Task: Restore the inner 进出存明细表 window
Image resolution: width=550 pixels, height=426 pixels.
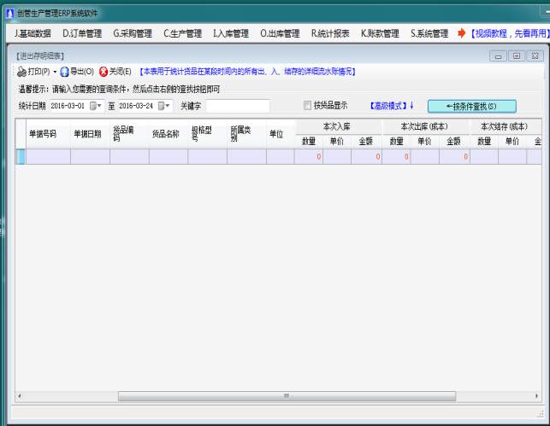Action: 516,56
